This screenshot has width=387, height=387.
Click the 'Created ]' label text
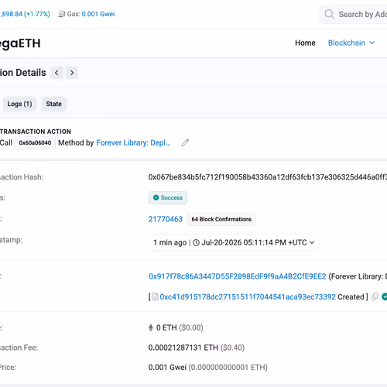353,297
